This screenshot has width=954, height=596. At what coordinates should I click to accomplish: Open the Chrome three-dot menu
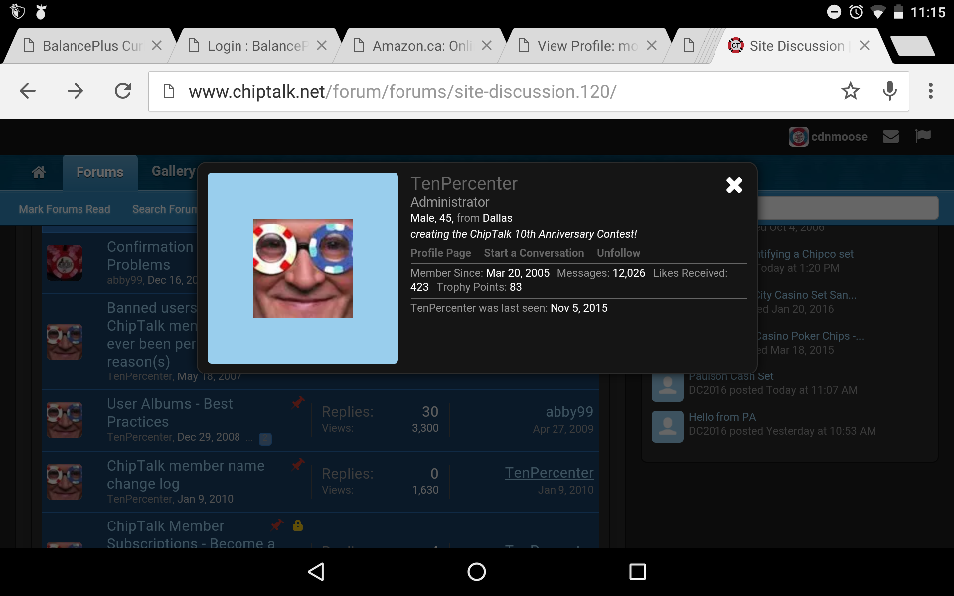tap(930, 91)
